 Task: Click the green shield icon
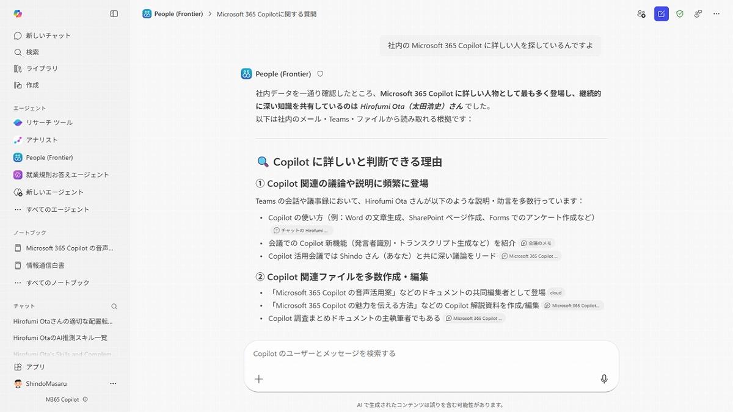pos(679,13)
